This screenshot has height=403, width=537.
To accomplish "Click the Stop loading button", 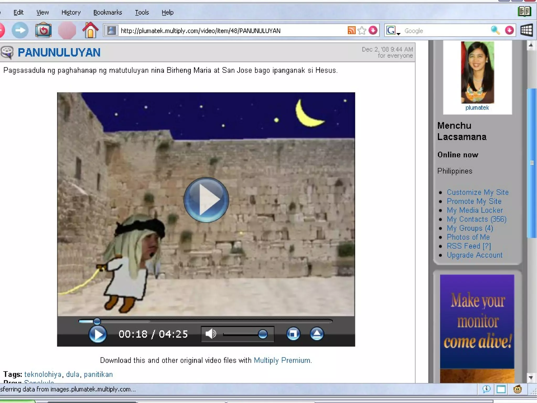I will (67, 30).
